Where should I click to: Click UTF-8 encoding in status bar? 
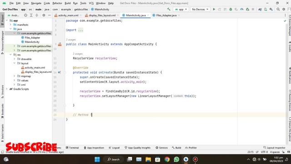tap(264, 152)
